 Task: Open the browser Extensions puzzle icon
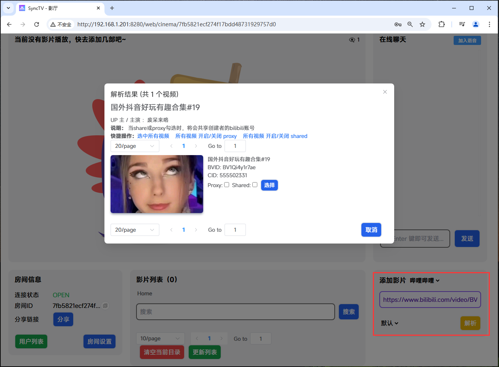441,24
